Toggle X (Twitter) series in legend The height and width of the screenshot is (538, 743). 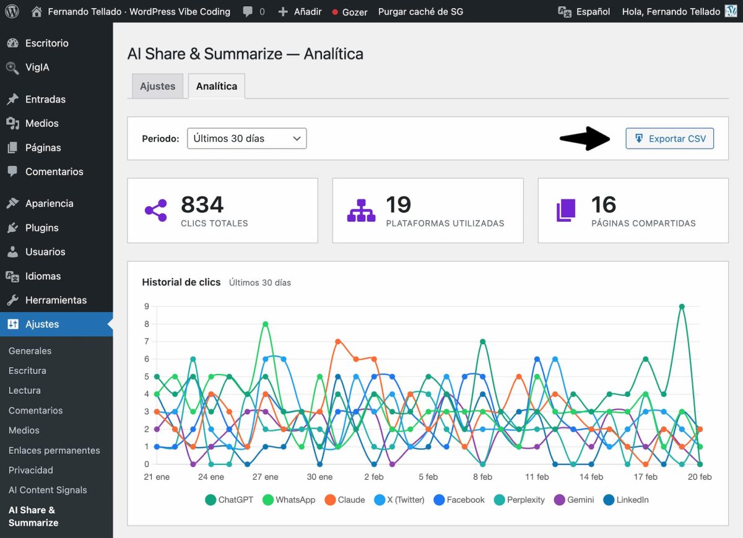coord(399,500)
